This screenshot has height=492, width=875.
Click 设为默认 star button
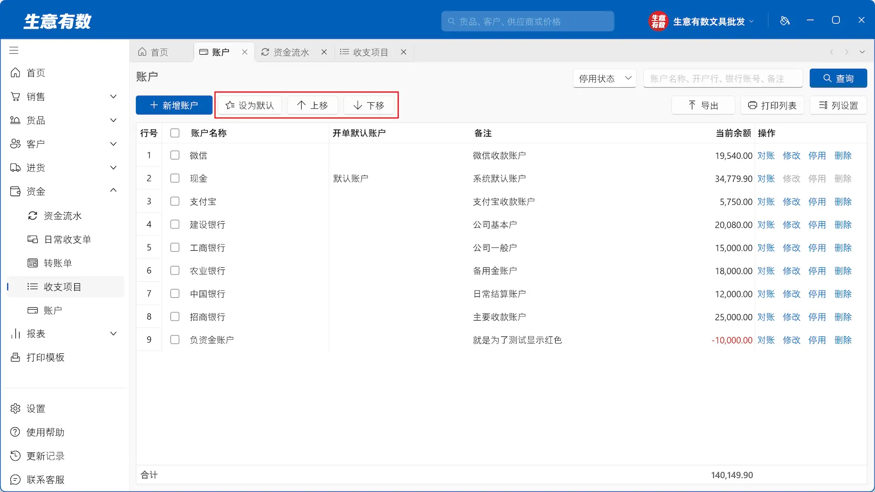coord(250,105)
